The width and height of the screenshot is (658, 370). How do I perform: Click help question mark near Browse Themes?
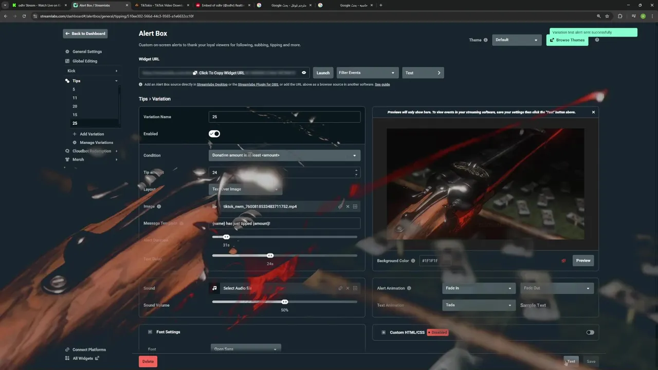point(597,40)
